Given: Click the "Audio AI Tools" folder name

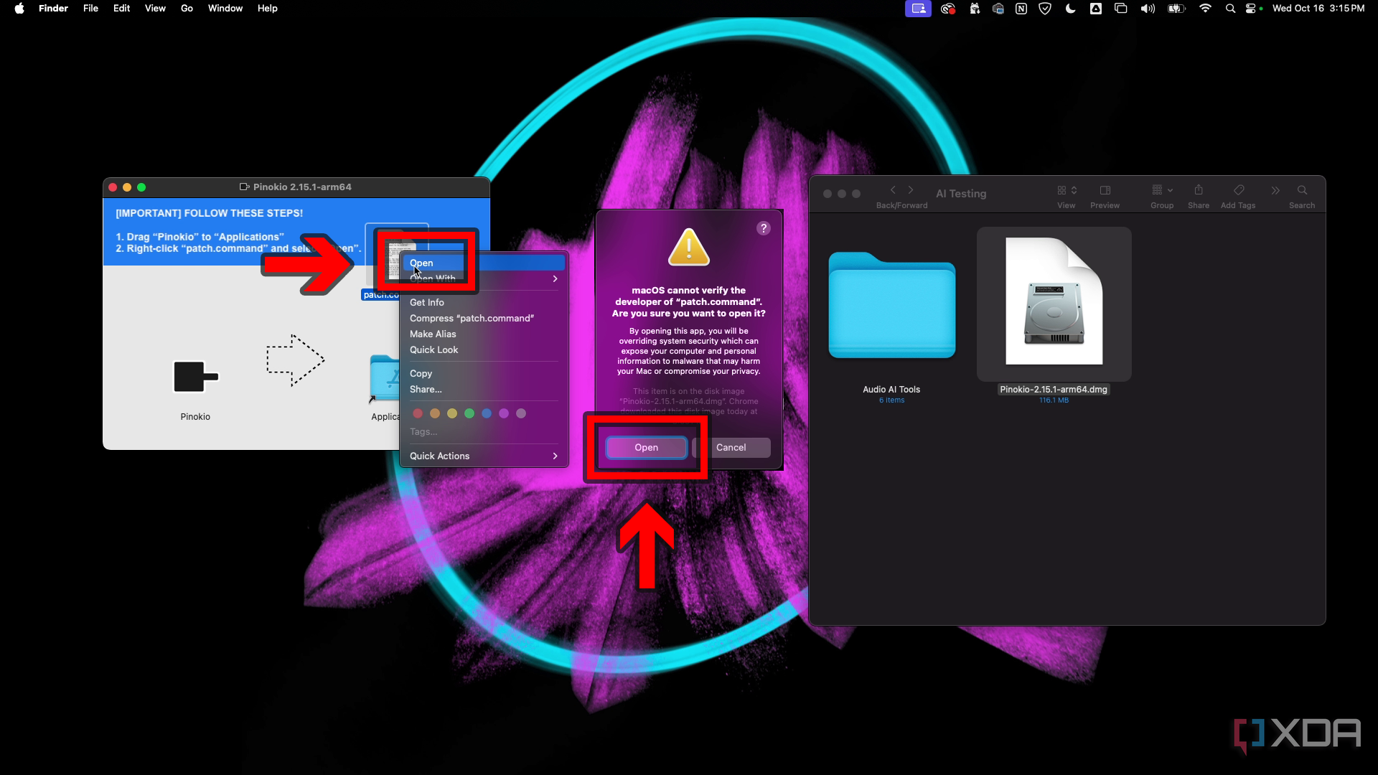Looking at the screenshot, I should [x=891, y=390].
